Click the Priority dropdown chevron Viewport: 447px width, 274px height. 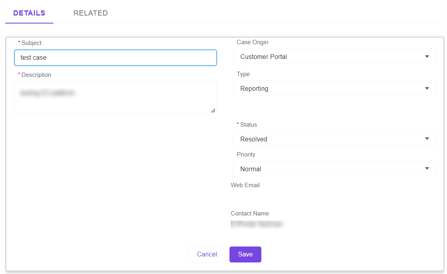[x=427, y=168]
